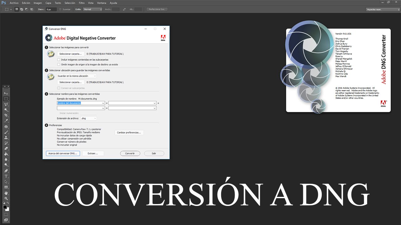
Task: Open the Edición menu
Action: pos(26,3)
